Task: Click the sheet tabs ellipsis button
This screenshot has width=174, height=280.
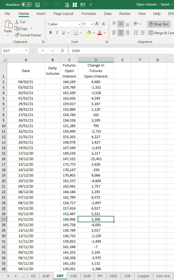Action: coord(23,276)
